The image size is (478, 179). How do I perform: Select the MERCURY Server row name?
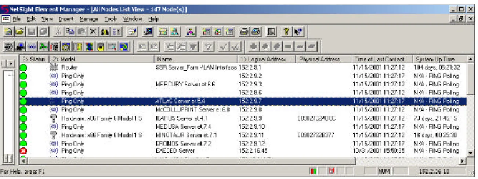coord(185,84)
